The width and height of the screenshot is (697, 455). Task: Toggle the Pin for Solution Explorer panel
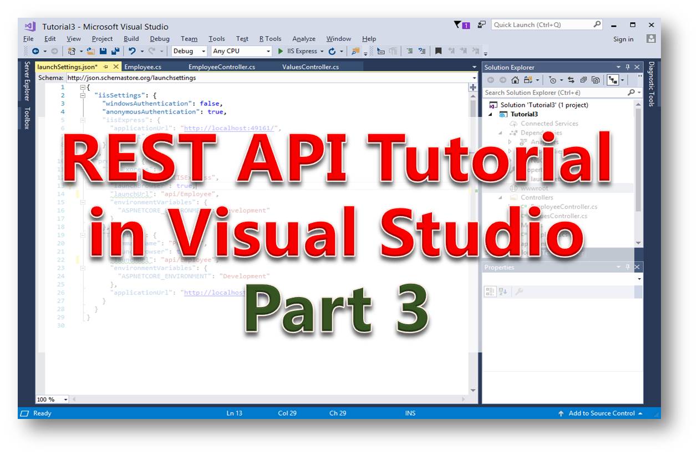pyautogui.click(x=628, y=67)
